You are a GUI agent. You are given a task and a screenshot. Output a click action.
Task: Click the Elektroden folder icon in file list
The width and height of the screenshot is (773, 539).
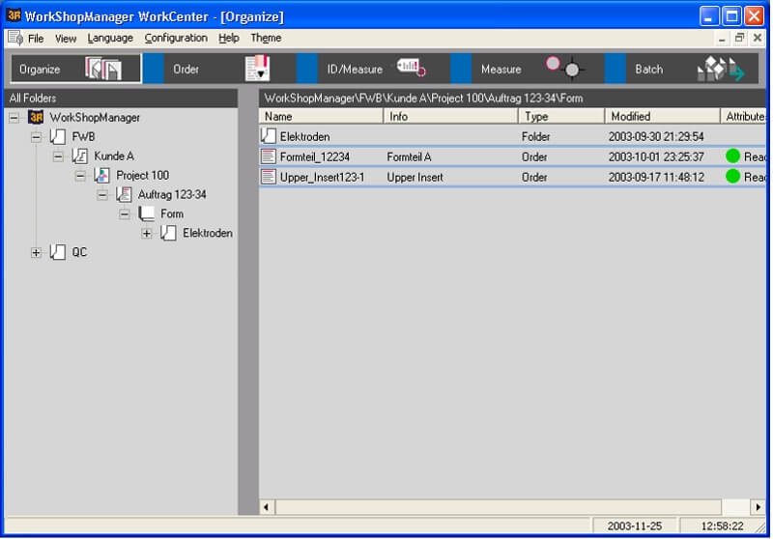[x=269, y=136]
